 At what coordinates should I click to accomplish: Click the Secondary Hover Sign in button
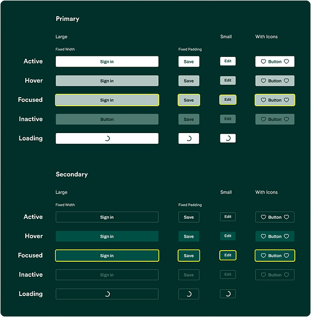[107, 236]
